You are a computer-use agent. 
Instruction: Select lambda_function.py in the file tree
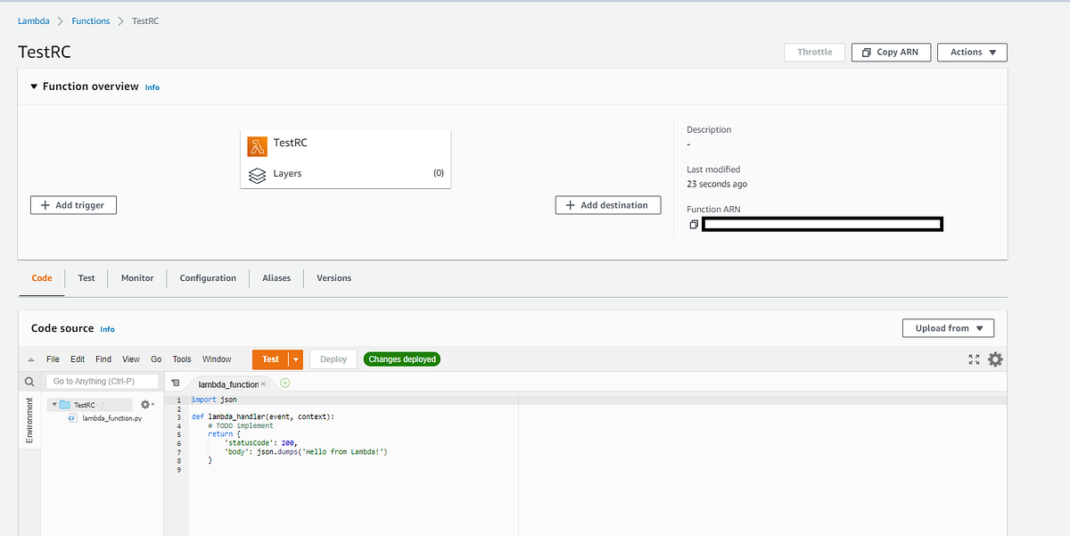(x=111, y=417)
